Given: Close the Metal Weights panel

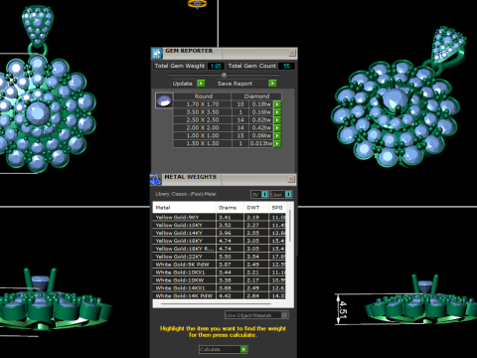Looking at the screenshot, I should click(x=291, y=179).
